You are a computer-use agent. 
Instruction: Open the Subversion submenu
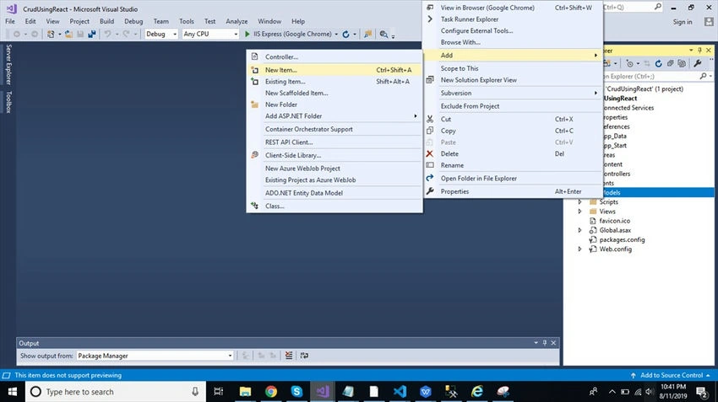[x=513, y=93]
